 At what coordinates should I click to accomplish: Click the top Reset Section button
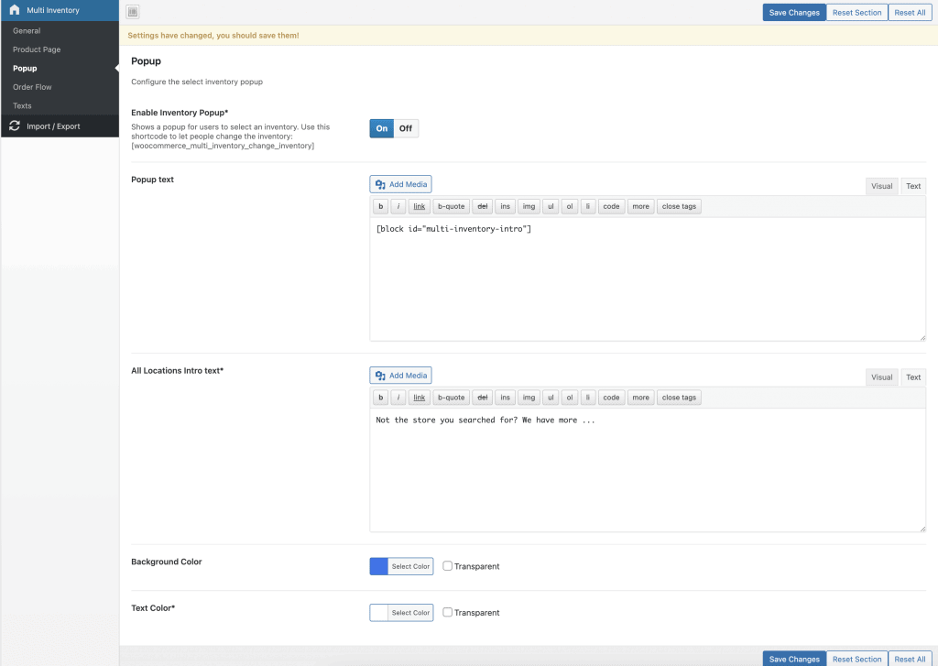(856, 13)
